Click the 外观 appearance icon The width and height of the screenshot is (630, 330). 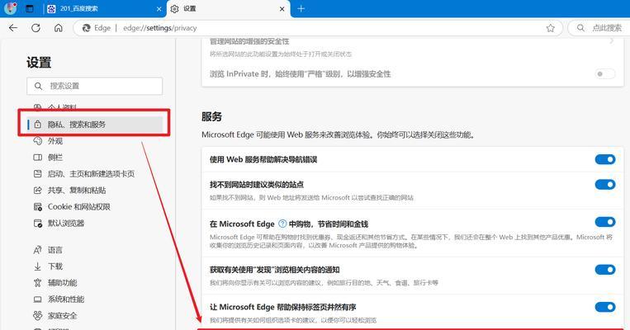click(37, 141)
